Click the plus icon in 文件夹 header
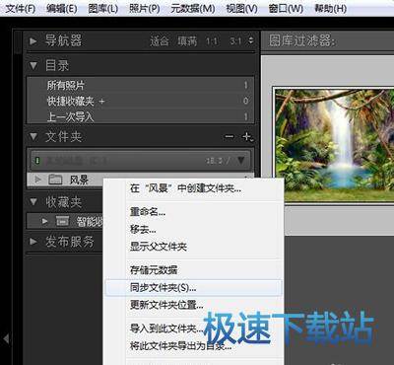The width and height of the screenshot is (394, 365). pyautogui.click(x=247, y=136)
